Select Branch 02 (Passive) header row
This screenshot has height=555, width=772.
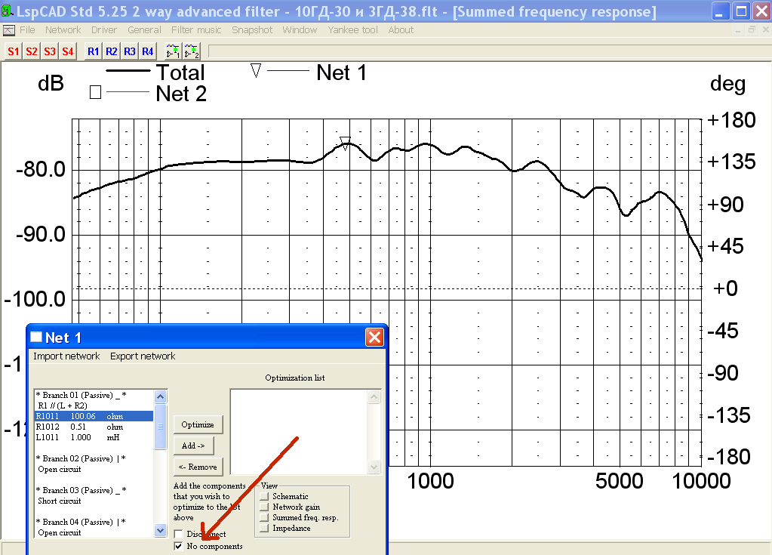tap(94, 458)
